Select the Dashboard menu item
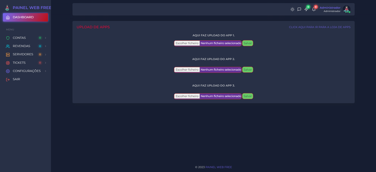The width and height of the screenshot is (376, 172). pyautogui.click(x=26, y=17)
